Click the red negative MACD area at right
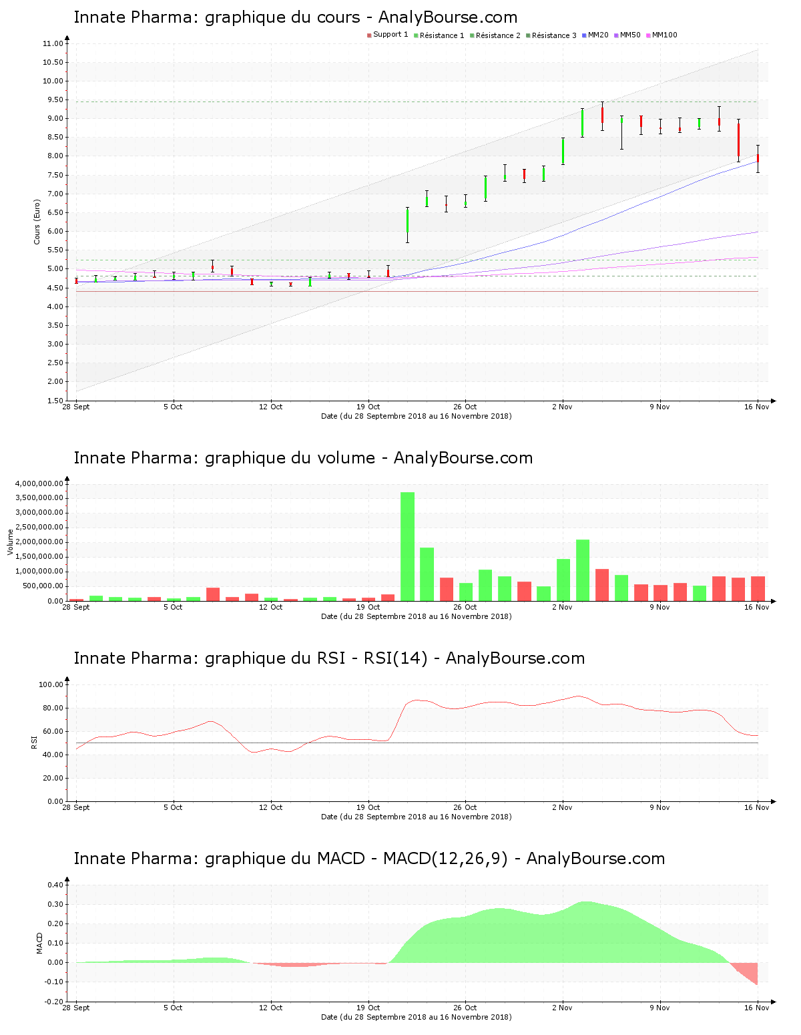 click(748, 970)
